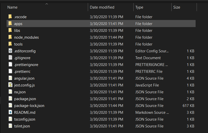Click the Type column header
The height and width of the screenshot is (133, 208).
click(139, 7)
